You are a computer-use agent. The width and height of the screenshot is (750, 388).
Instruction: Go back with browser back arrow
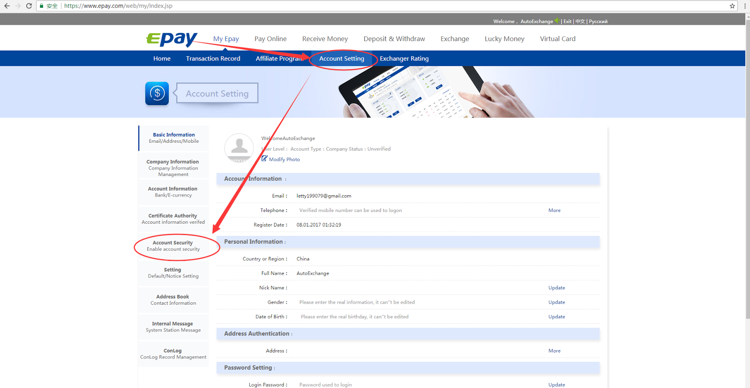pos(7,6)
